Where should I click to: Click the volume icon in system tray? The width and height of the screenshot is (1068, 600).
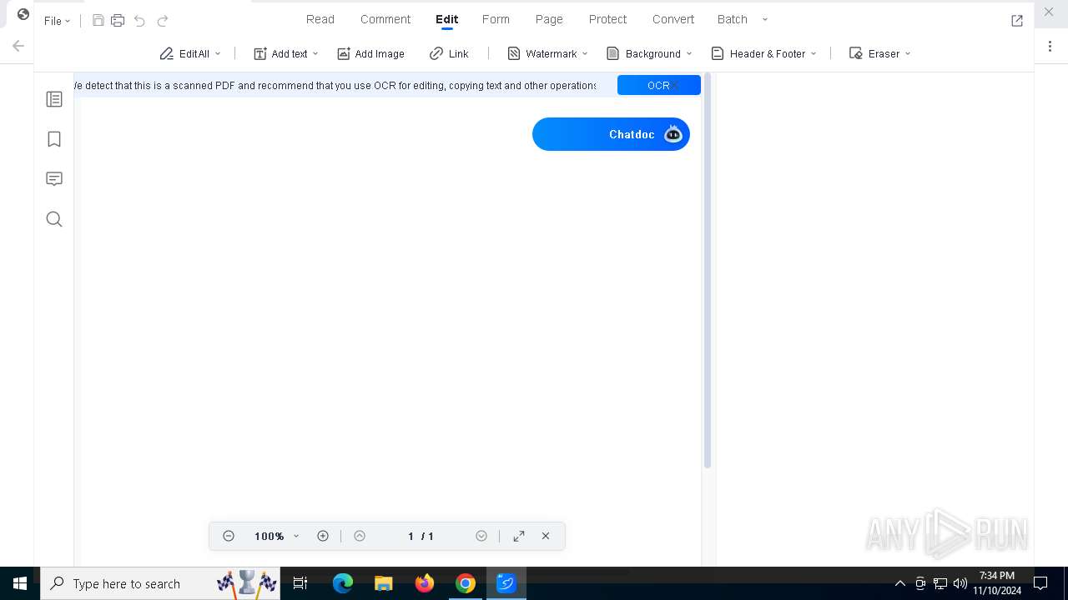pos(960,583)
